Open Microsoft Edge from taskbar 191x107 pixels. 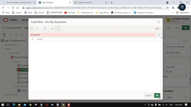point(14,105)
